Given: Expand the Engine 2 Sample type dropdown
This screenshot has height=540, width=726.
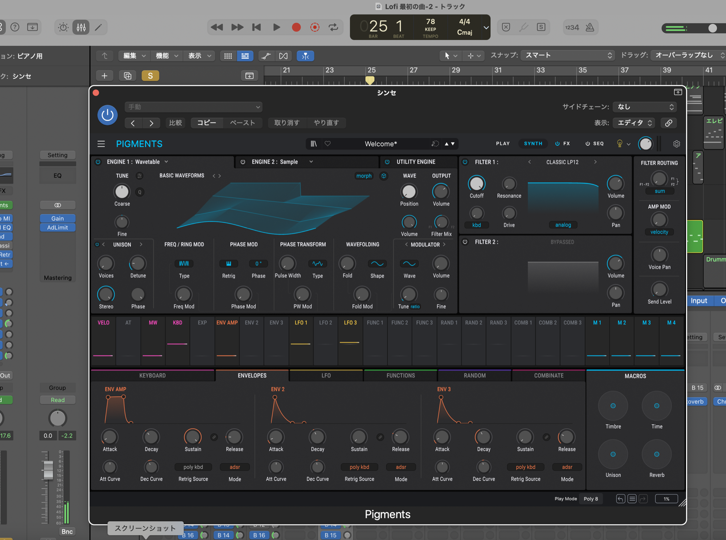Looking at the screenshot, I should tap(311, 162).
